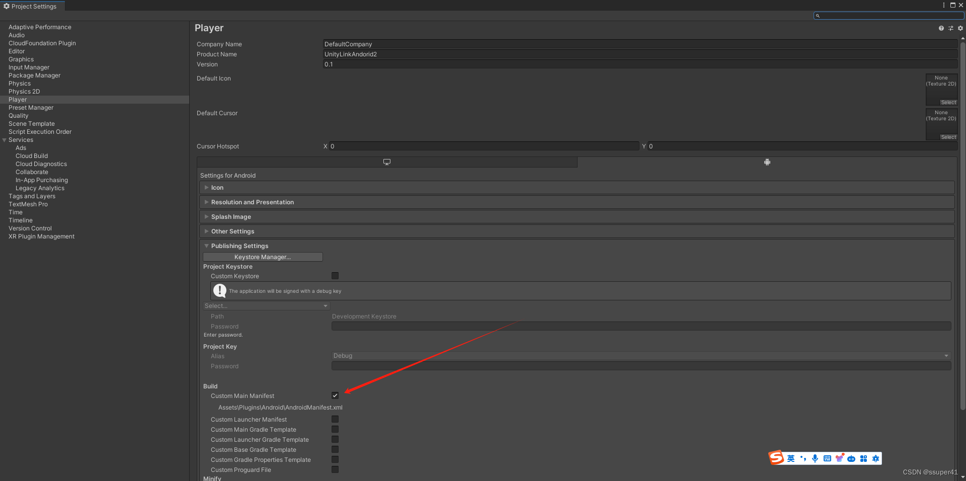Screen dimensions: 966x481
Task: Edit Cursor Hotspot X value
Action: [484, 146]
